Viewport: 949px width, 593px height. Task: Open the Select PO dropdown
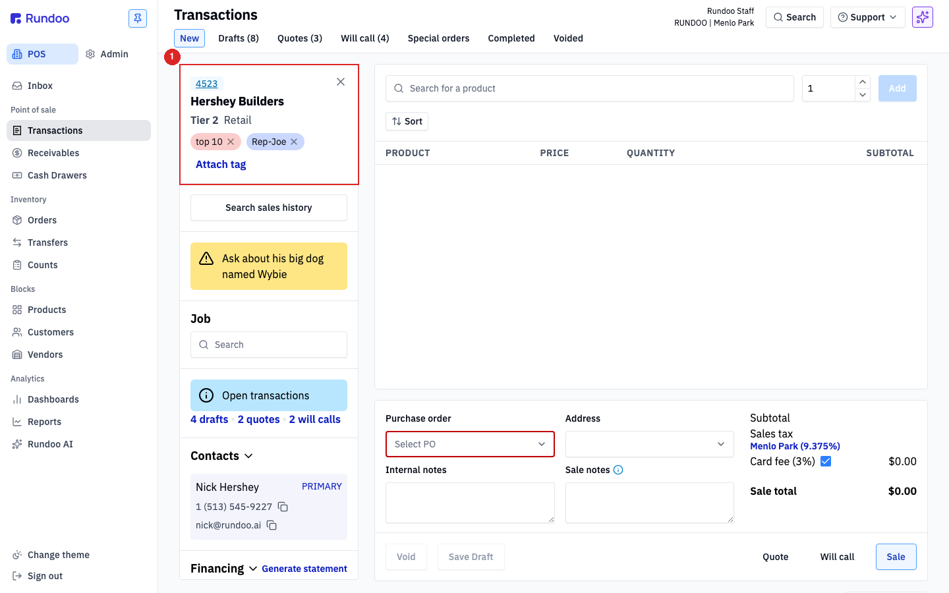pyautogui.click(x=470, y=444)
